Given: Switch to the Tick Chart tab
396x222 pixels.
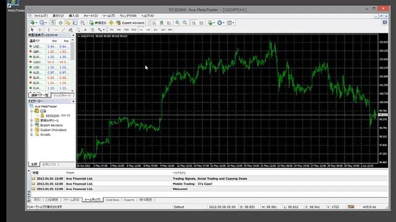Looking at the screenshot, I should (62, 96).
